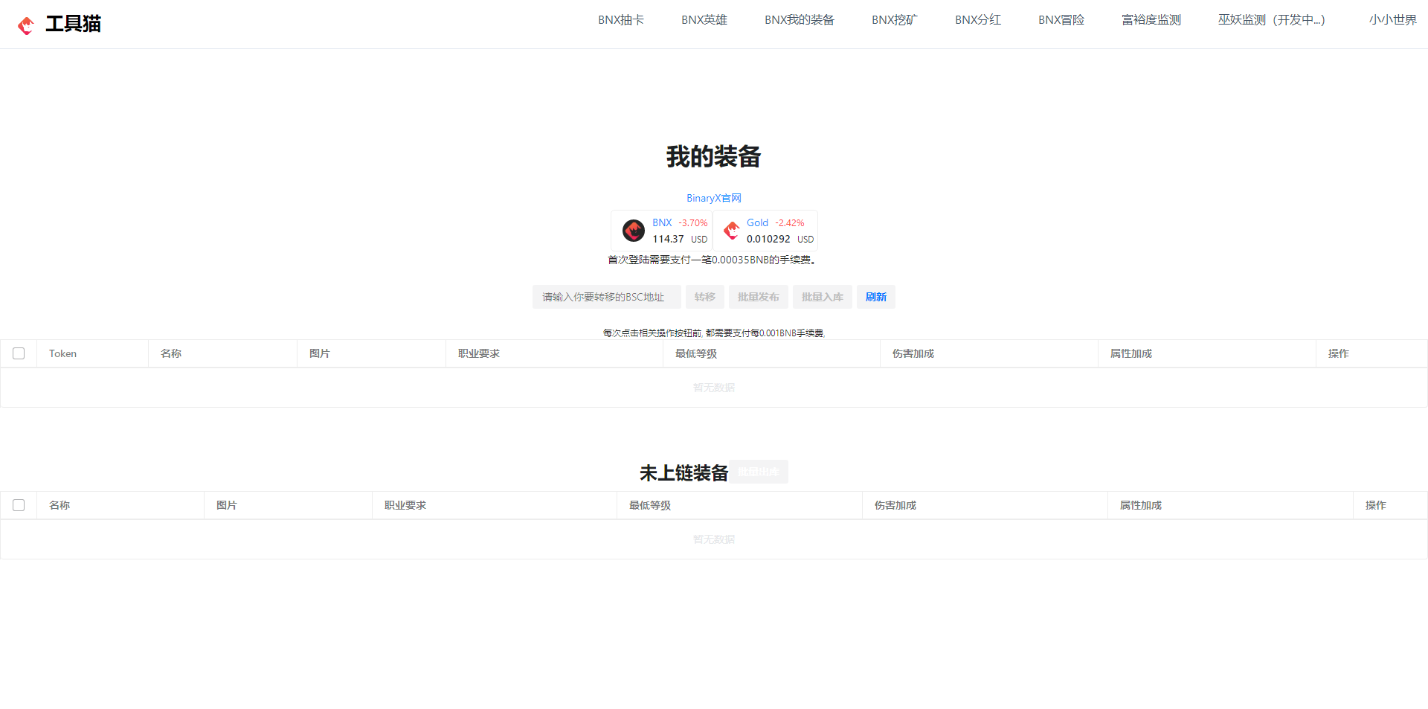Click the BNX price label link
This screenshot has width=1428, height=709.
[x=662, y=222]
